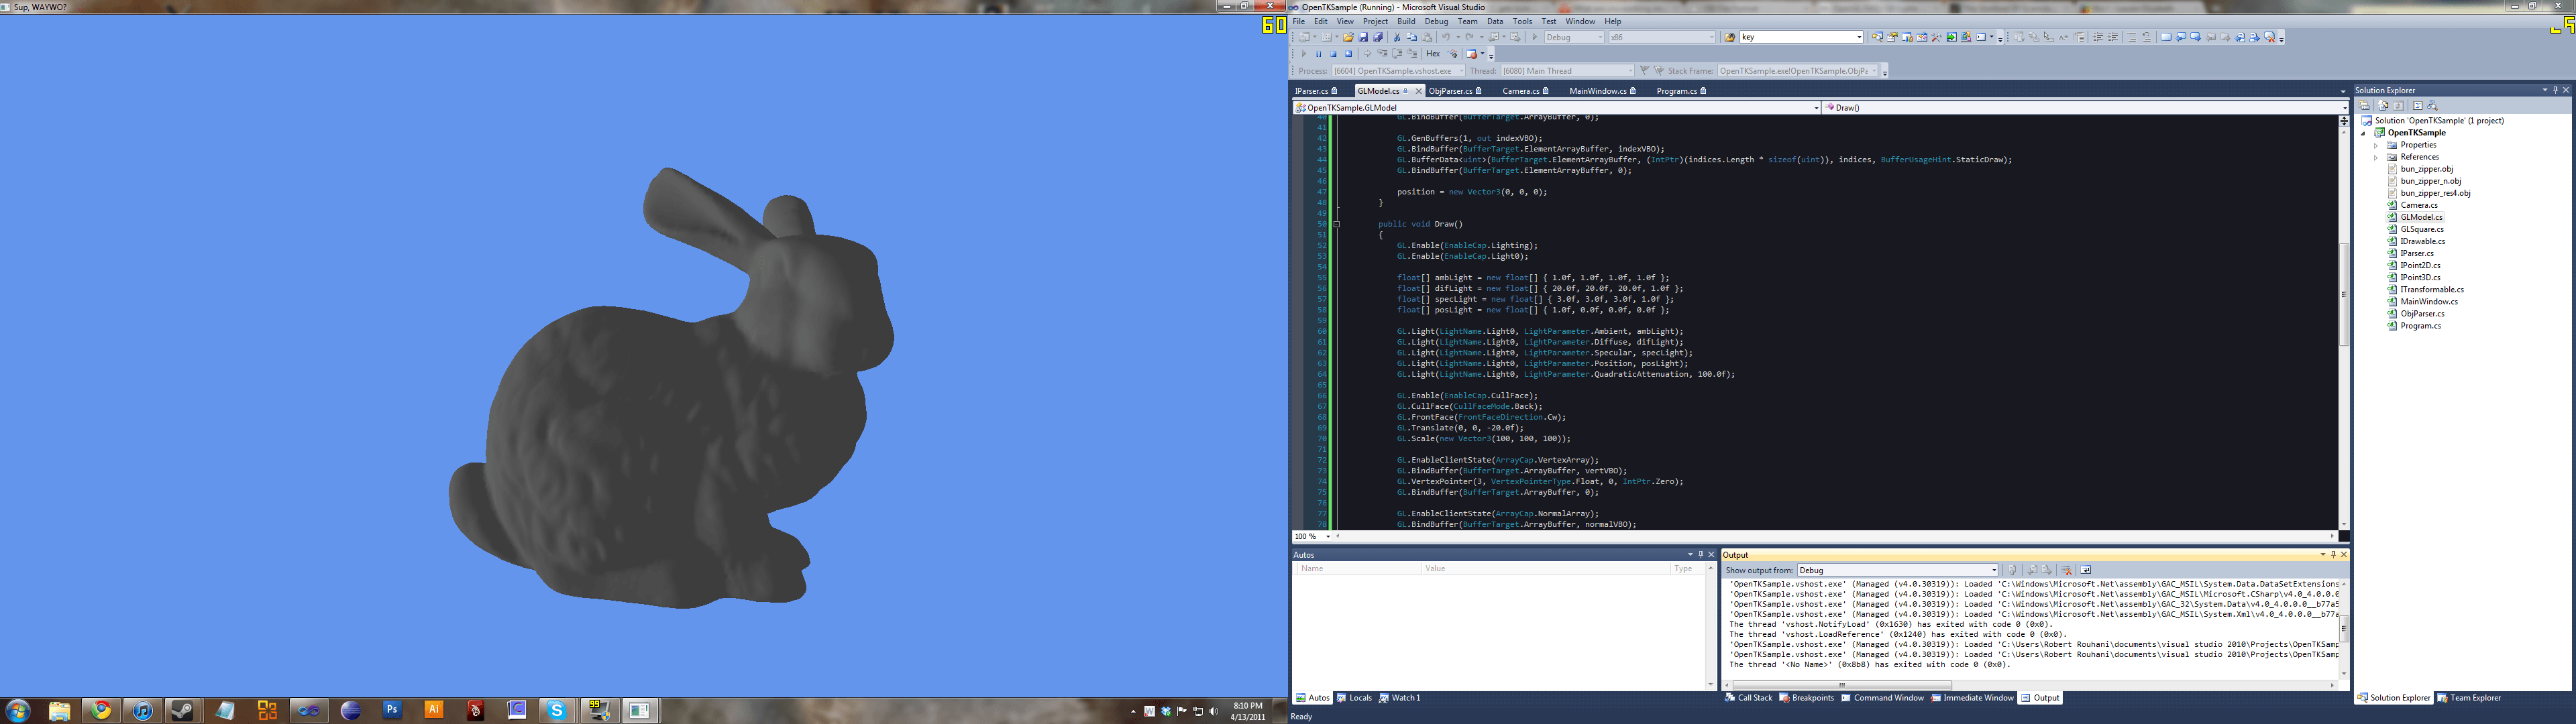Switch to the MainWindow.cs tab

tap(1602, 91)
